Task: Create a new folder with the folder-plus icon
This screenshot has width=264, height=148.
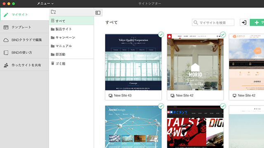Action: 54,12
